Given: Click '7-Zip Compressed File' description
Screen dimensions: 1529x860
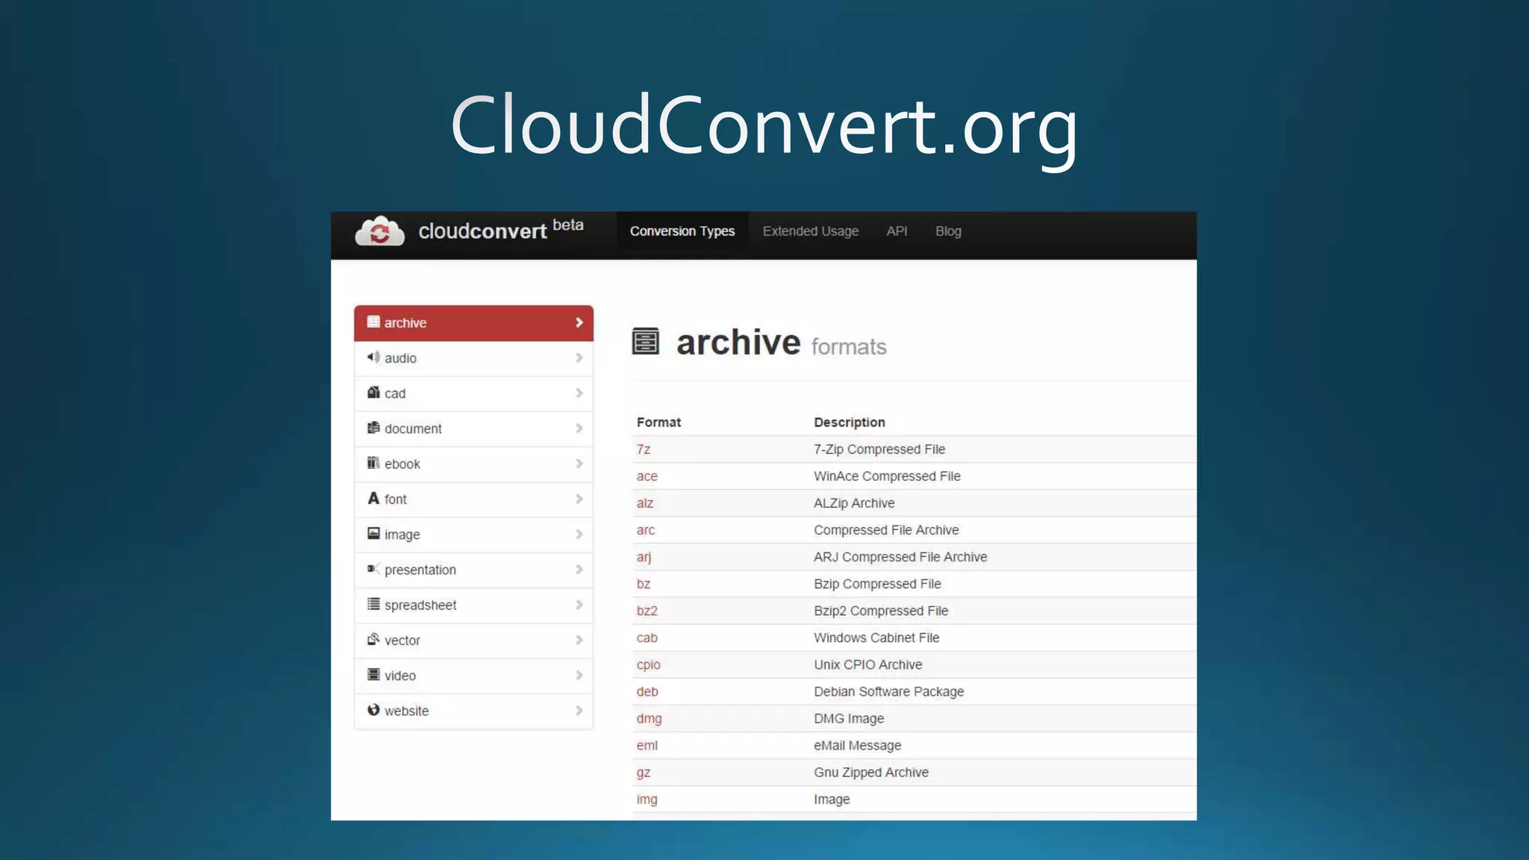Looking at the screenshot, I should [x=879, y=449].
